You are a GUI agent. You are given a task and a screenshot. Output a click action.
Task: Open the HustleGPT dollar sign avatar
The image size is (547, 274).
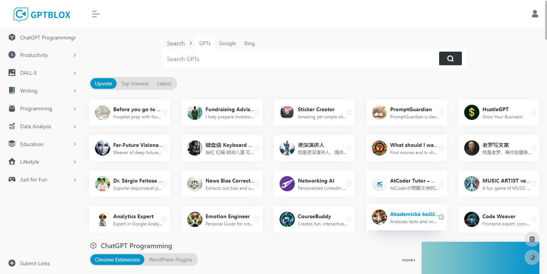pyautogui.click(x=472, y=112)
